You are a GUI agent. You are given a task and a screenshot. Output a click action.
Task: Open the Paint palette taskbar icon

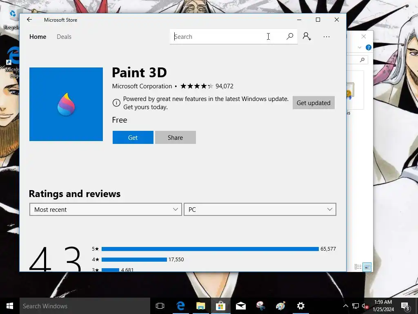[280, 306]
